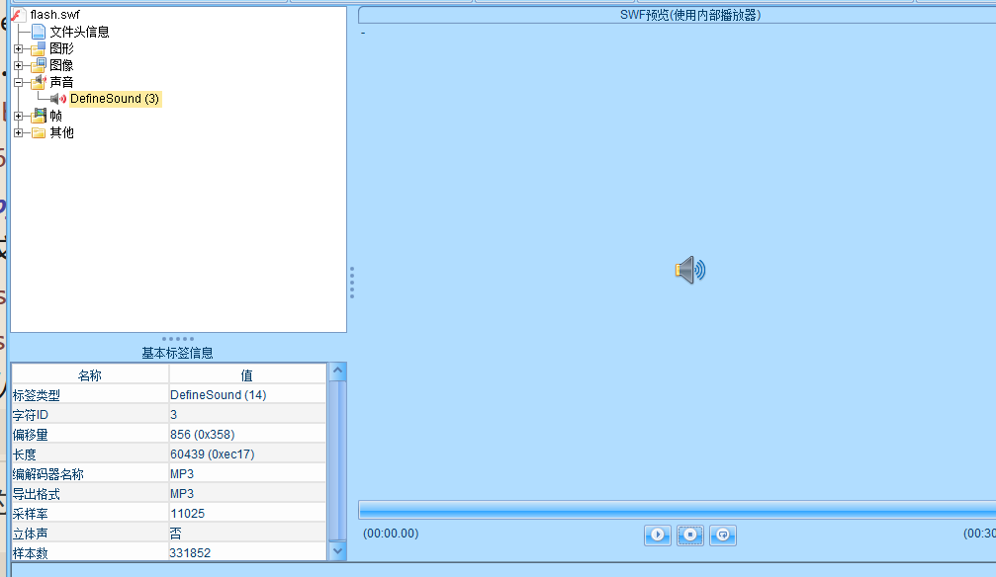The image size is (996, 577).
Task: Click the 856 (0x358) value cell
Action: point(247,434)
